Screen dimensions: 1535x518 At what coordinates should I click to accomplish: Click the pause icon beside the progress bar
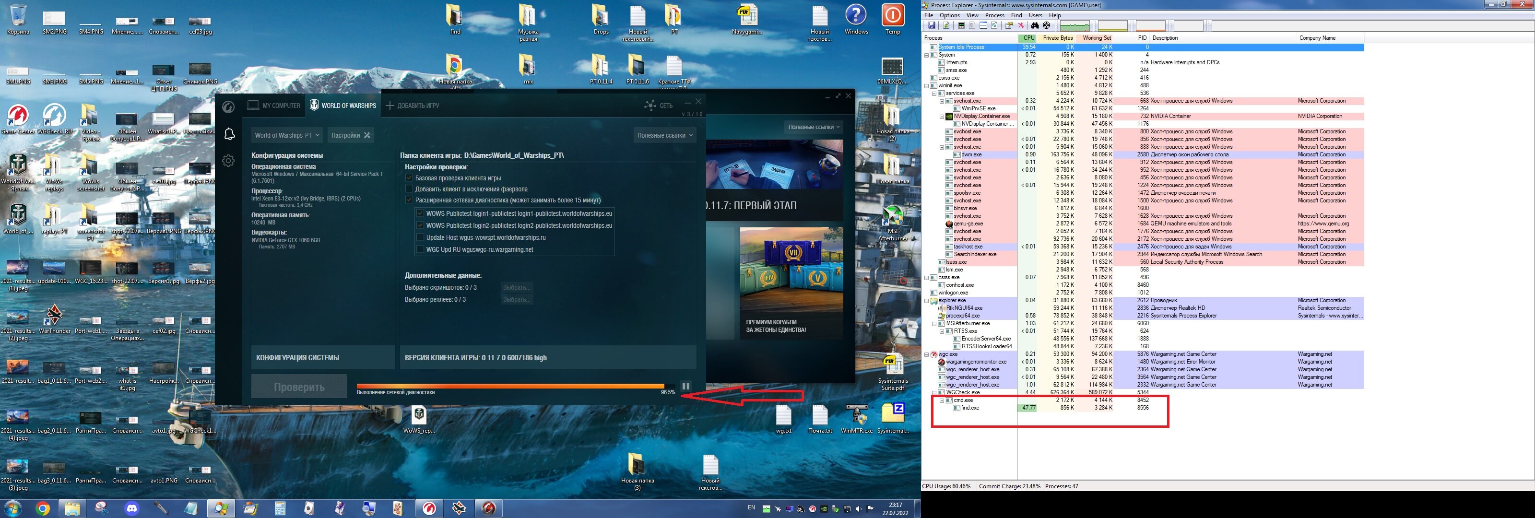685,386
